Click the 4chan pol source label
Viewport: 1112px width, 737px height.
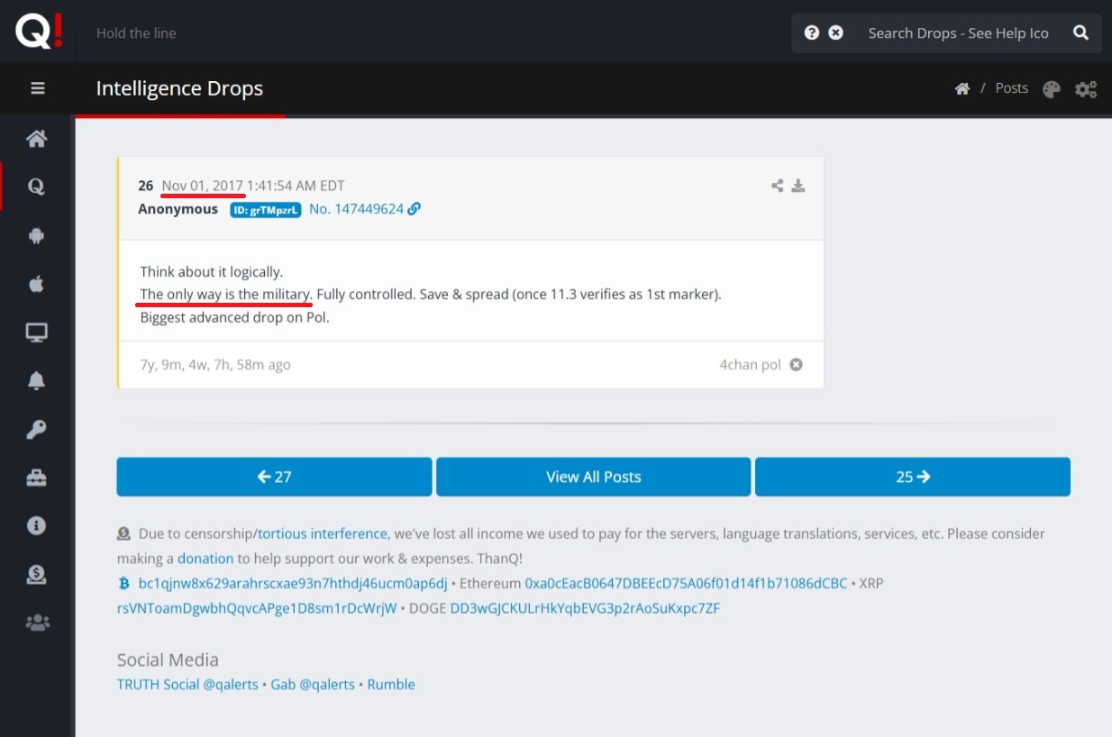pyautogui.click(x=750, y=365)
